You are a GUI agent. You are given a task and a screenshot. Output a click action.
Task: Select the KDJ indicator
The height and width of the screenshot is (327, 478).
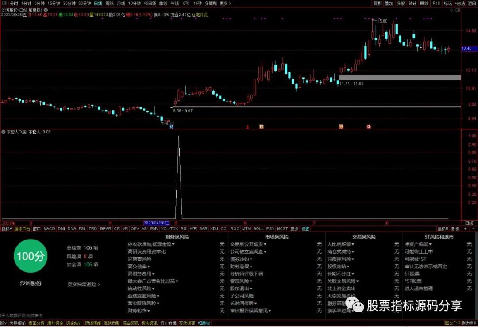pos(214,228)
